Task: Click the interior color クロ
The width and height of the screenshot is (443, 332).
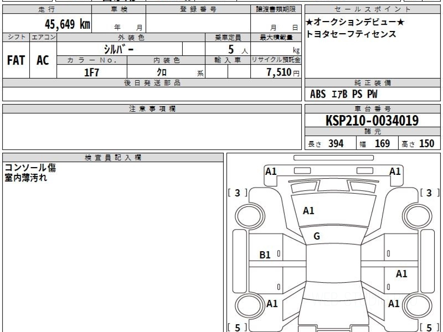Action: tap(162, 72)
